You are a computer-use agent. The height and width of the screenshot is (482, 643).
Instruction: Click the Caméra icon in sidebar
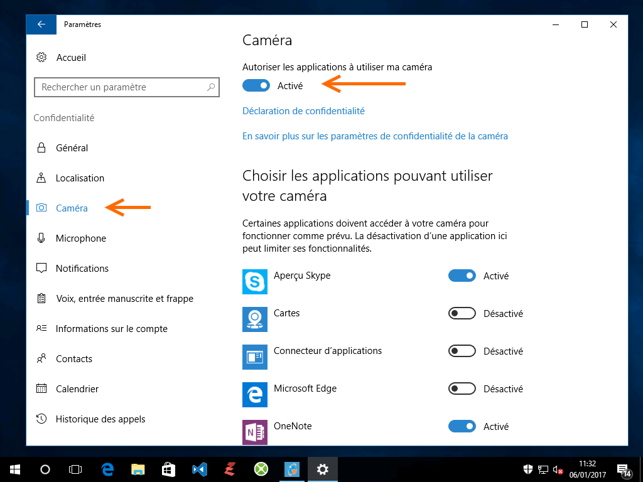point(41,208)
